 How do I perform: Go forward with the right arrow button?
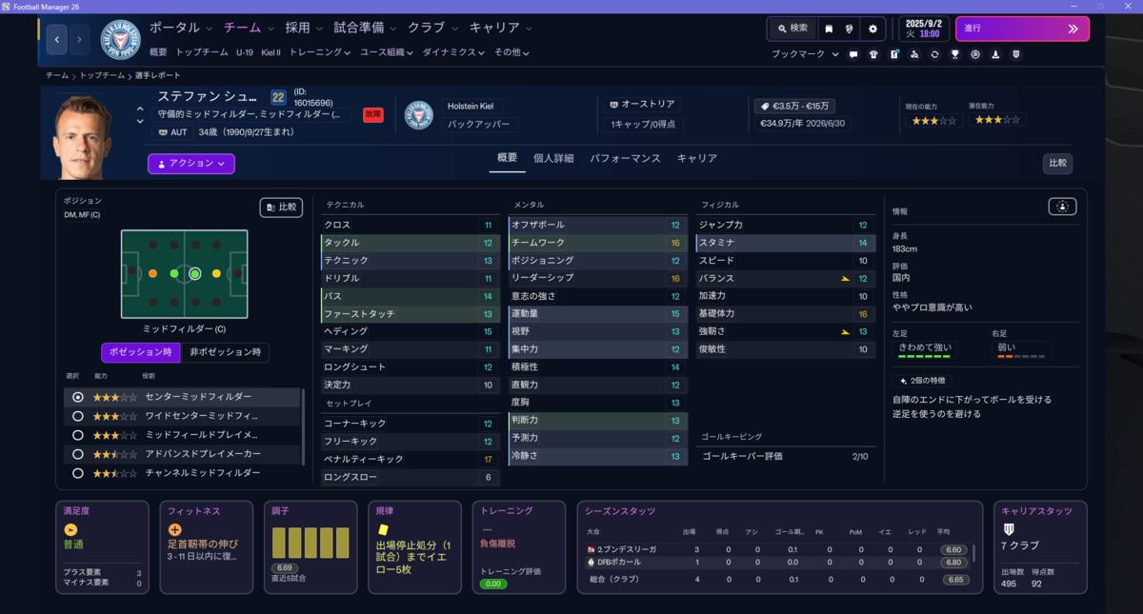79,40
